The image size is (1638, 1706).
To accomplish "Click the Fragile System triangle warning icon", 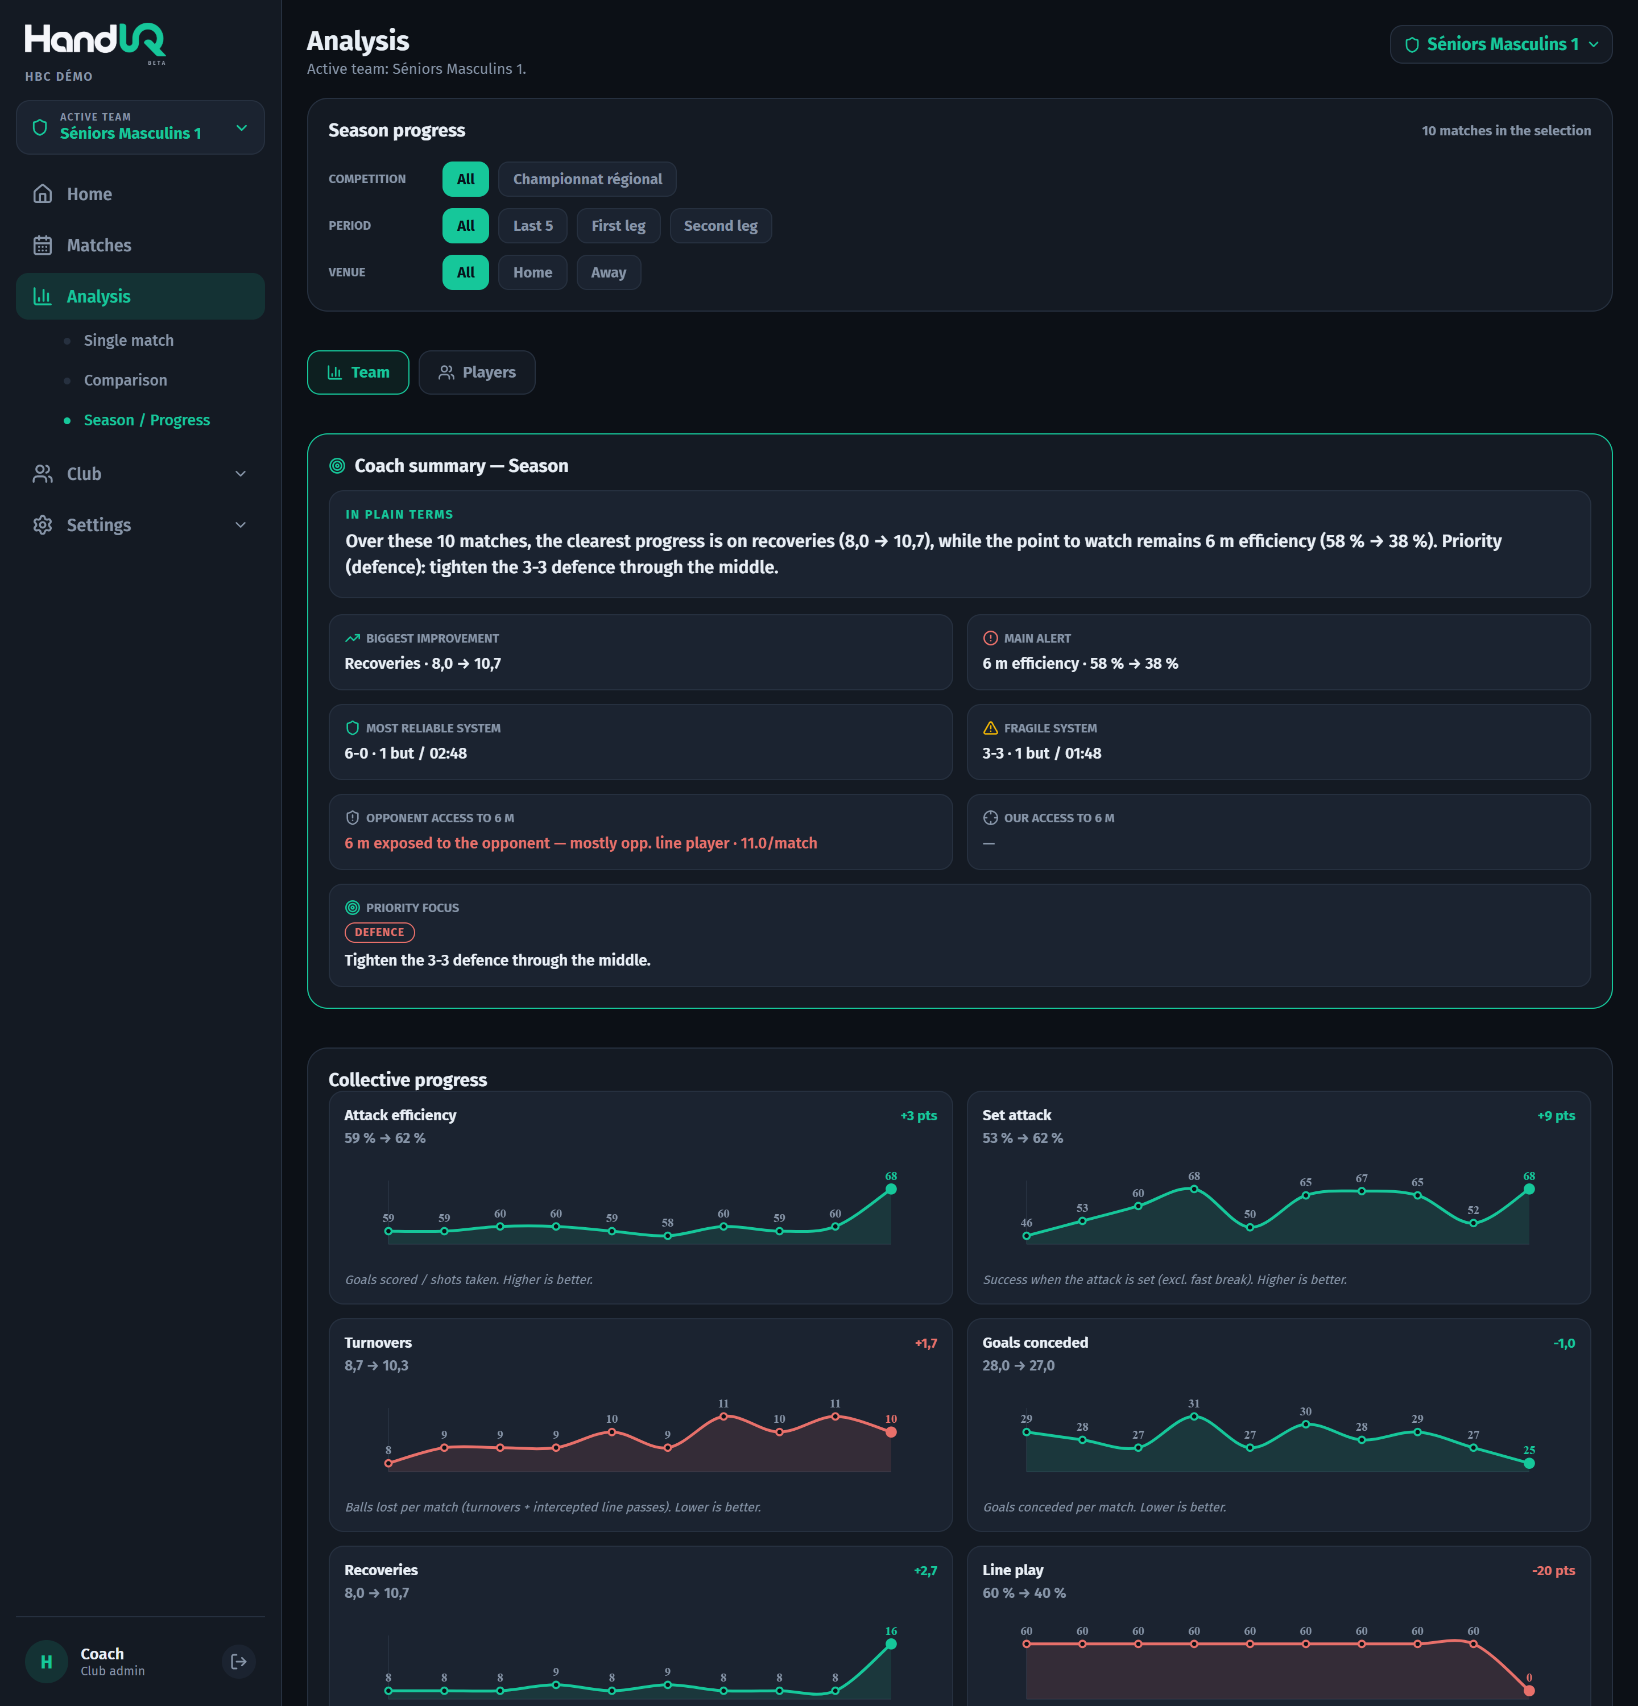I will click(990, 728).
